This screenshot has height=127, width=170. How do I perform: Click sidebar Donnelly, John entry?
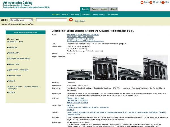(x=13, y=53)
